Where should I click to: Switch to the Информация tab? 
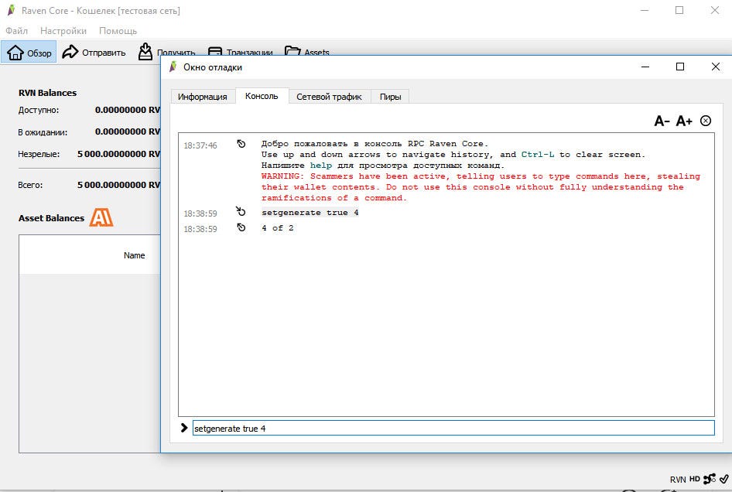tap(202, 97)
